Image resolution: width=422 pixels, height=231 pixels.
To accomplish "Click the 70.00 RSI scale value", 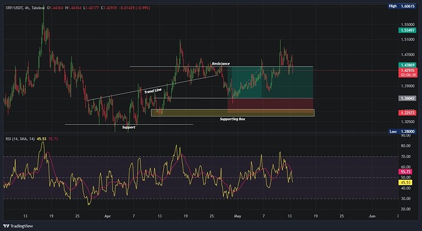I will [405, 157].
